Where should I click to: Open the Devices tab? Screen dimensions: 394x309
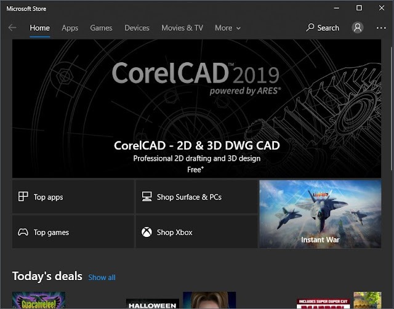coord(137,28)
